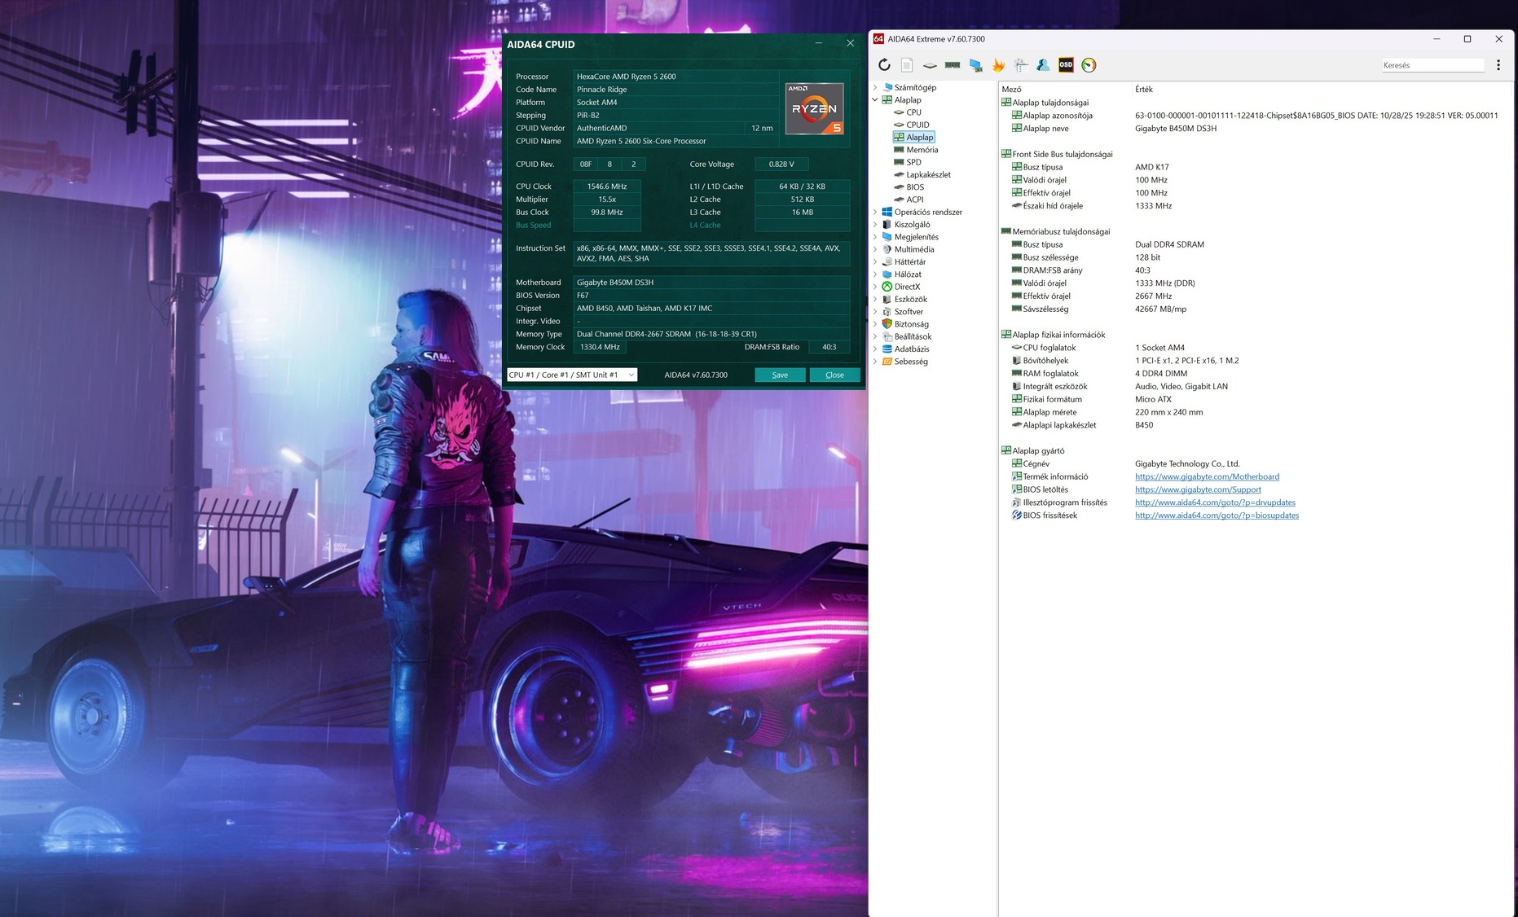Click the shield icon beside Biztonság
Screen dimensions: 1518x917
(x=887, y=324)
